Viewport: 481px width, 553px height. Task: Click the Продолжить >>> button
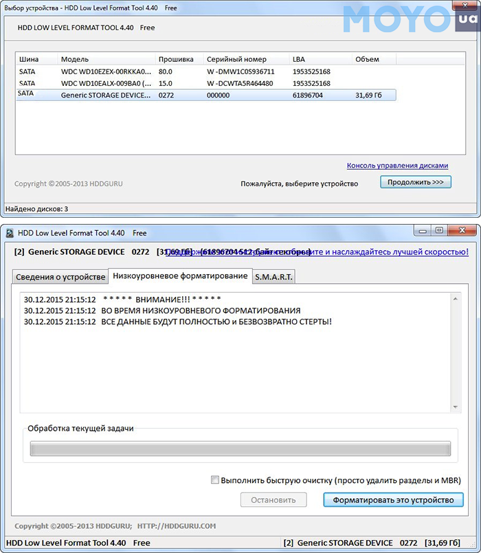tap(415, 182)
